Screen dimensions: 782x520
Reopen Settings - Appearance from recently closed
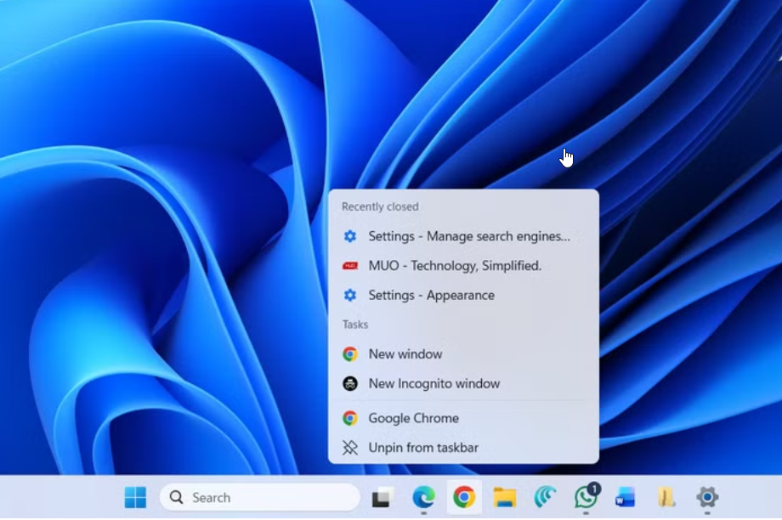431,296
